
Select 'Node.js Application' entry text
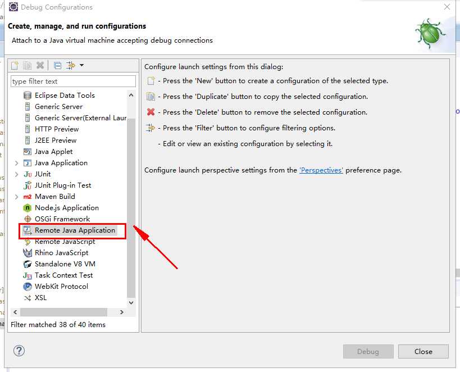pyautogui.click(x=67, y=207)
